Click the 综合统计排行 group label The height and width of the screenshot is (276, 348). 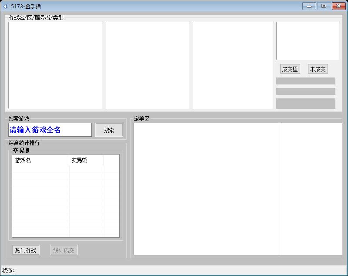(24, 143)
